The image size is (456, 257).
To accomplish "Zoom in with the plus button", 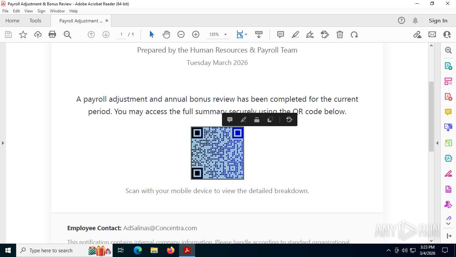I will pos(196,34).
